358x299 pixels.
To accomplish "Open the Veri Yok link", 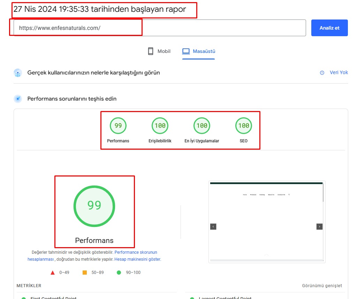I will pos(338,73).
